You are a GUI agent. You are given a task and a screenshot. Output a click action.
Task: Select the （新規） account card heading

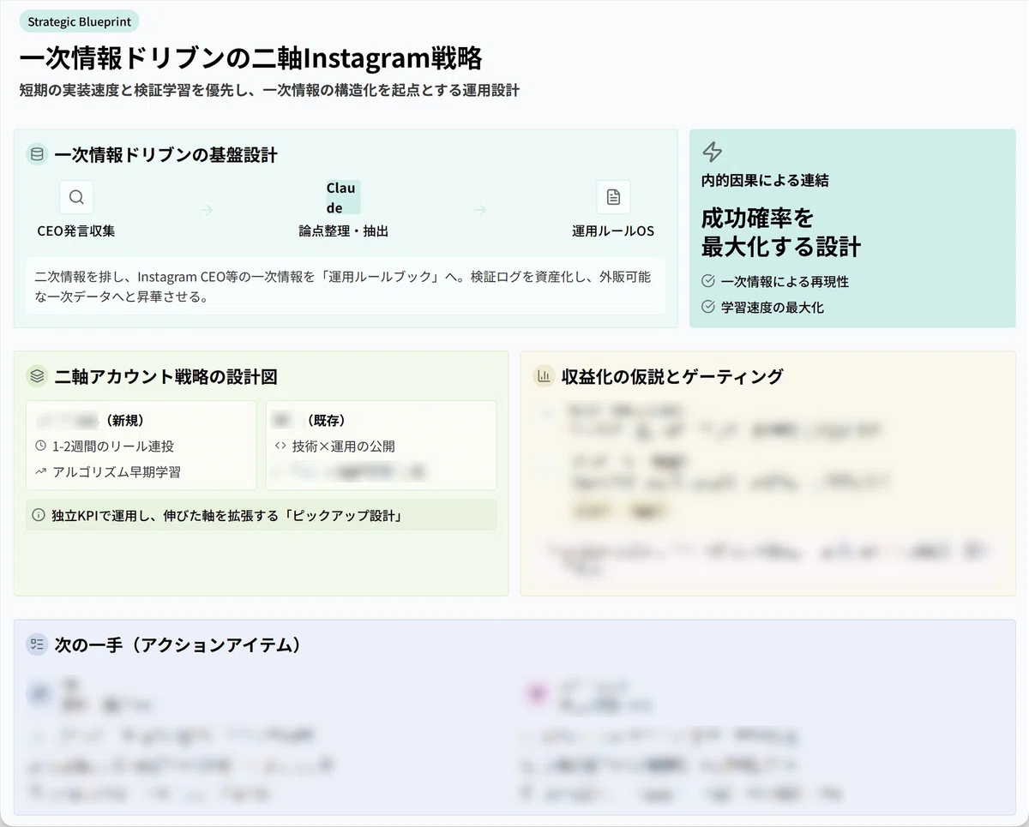[x=90, y=420]
